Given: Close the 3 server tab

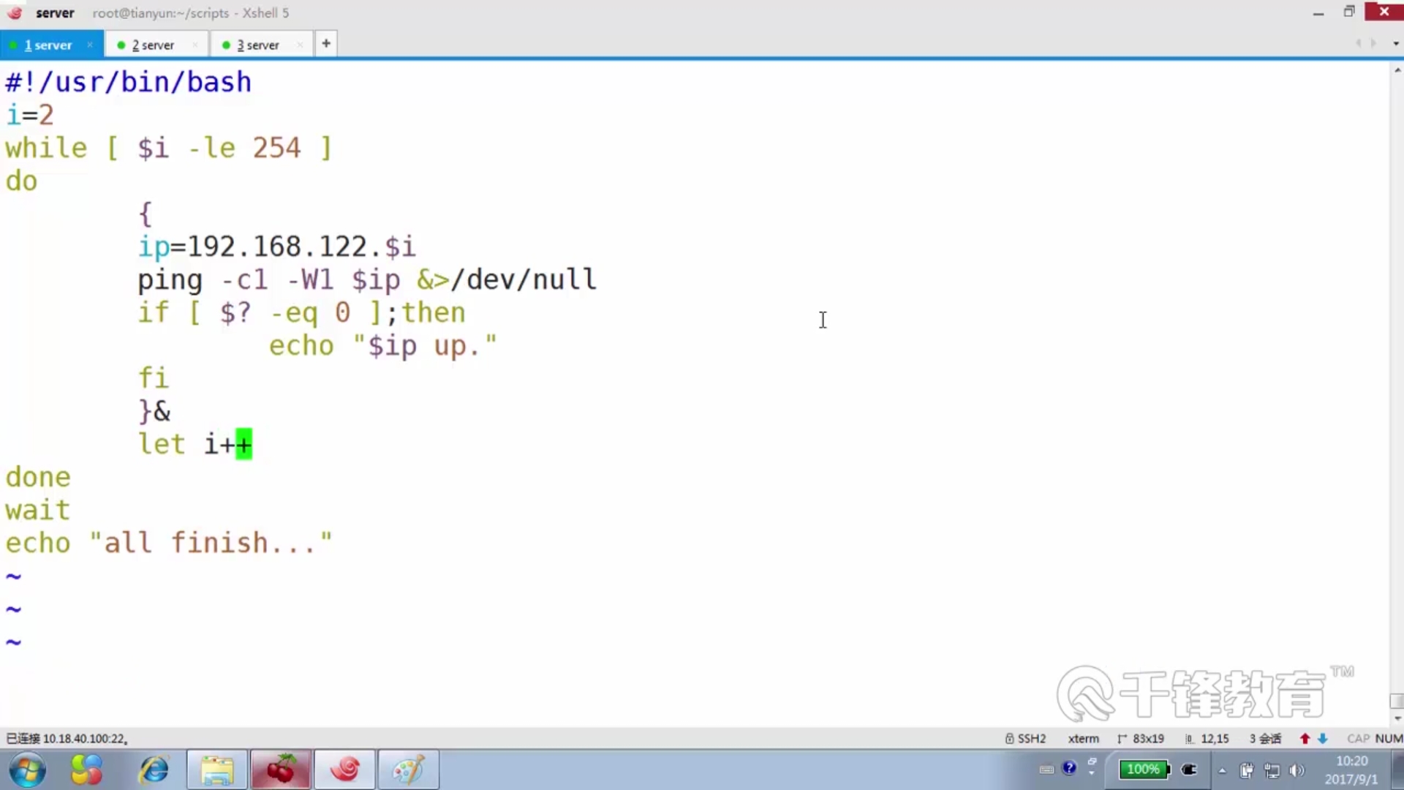Looking at the screenshot, I should 300,45.
